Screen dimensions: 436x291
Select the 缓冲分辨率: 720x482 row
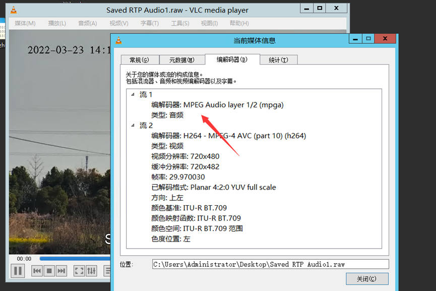pos(185,166)
